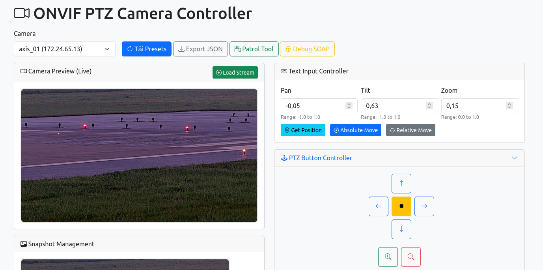The width and height of the screenshot is (543, 270).
Task: Stop camera movement with yellow stop button
Action: pyautogui.click(x=401, y=206)
